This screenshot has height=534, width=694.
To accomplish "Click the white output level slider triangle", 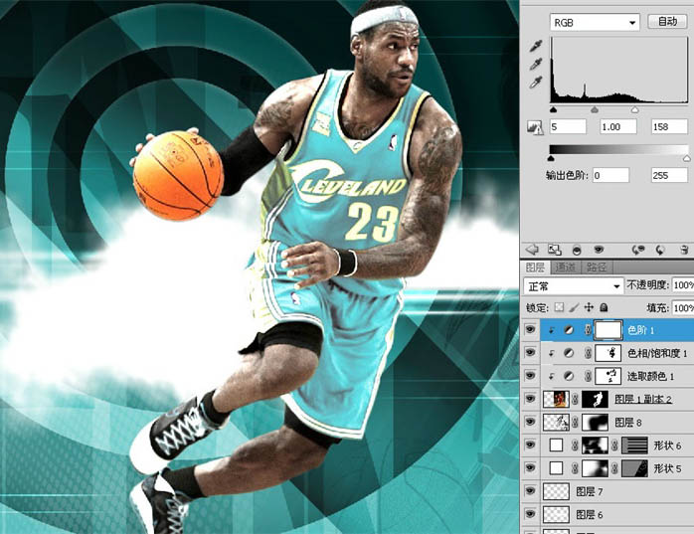I will pos(686,158).
